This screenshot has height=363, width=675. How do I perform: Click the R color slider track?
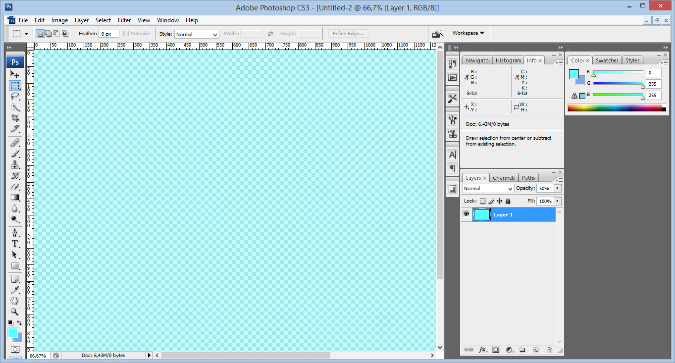point(618,72)
